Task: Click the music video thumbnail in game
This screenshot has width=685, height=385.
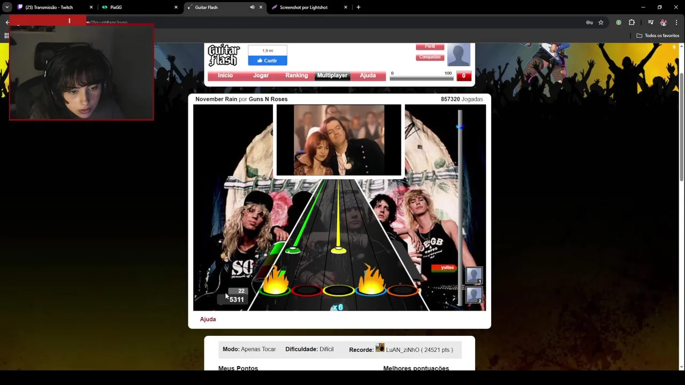Action: click(x=338, y=140)
